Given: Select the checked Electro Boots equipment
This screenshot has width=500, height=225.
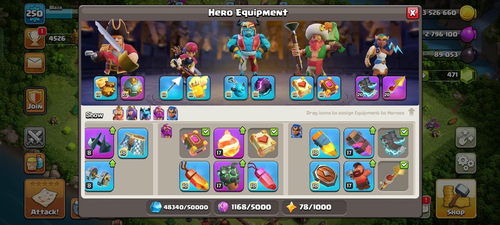Looking at the screenshot, I should click(393, 143).
